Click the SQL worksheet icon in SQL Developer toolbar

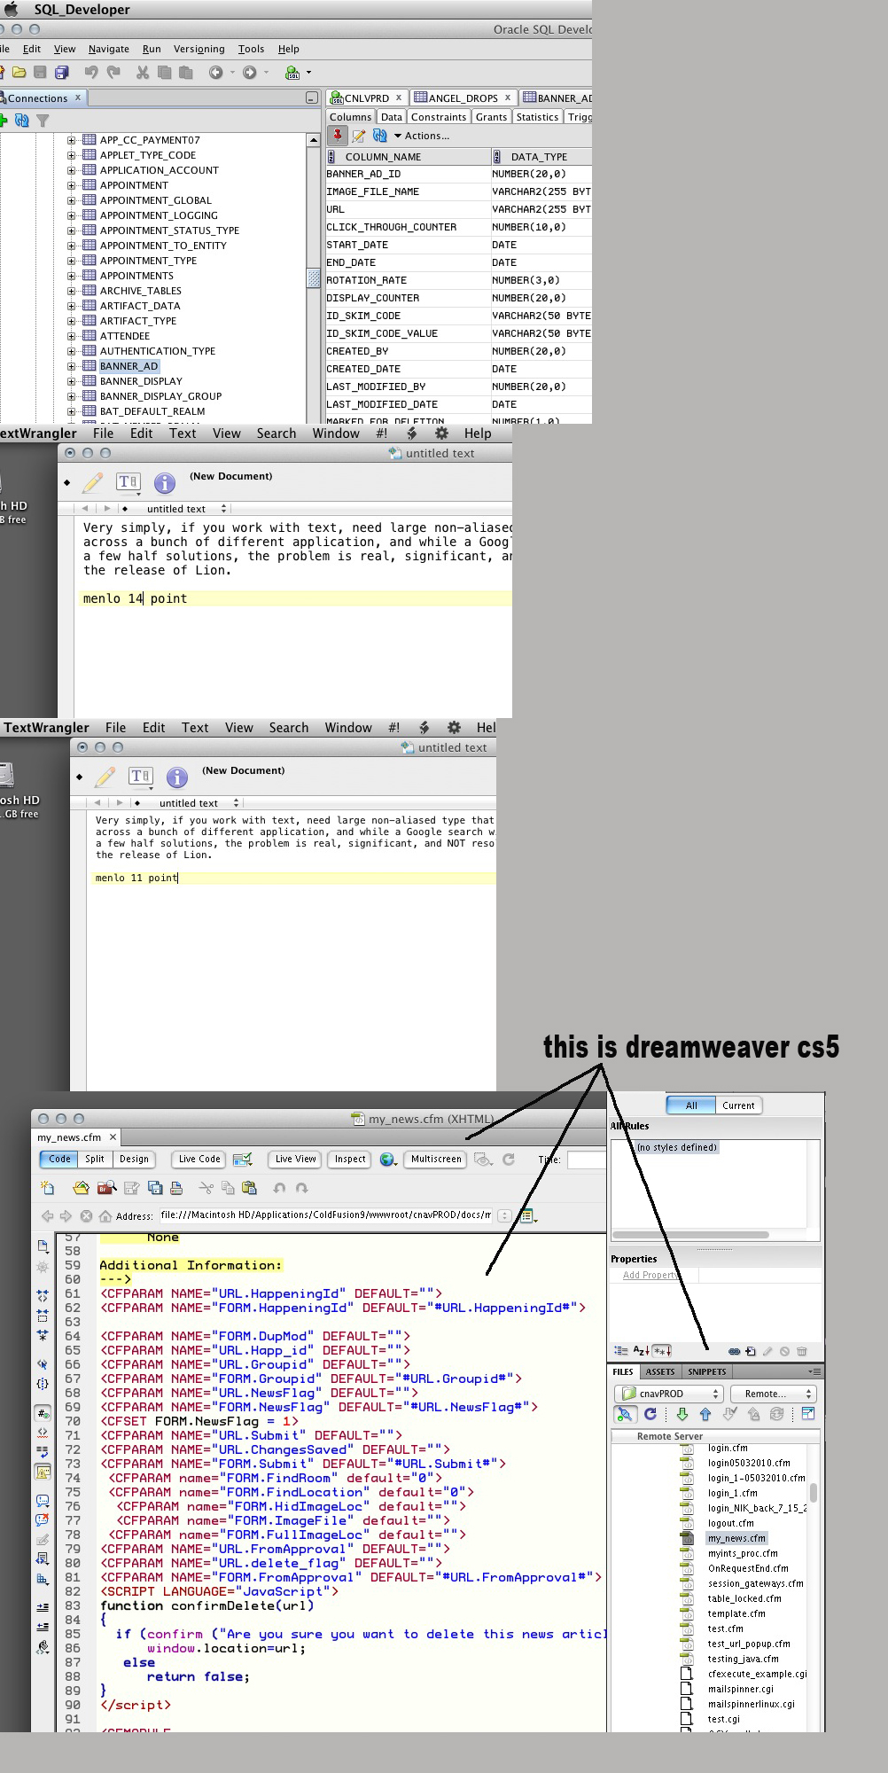coord(292,73)
